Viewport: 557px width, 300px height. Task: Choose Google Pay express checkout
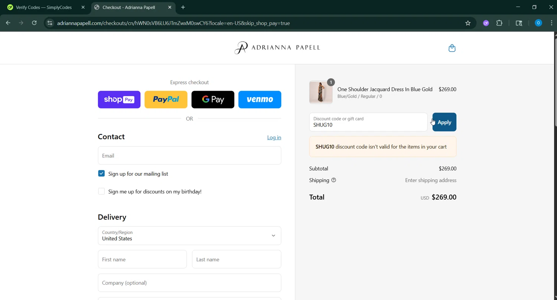point(213,100)
